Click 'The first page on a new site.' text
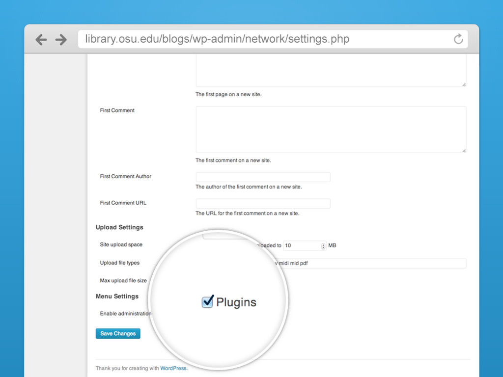 pyautogui.click(x=228, y=95)
